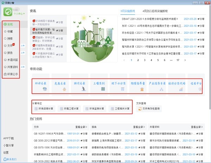Share the news item 环评师因个报告表
The height and width of the screenshot is (163, 211).
point(60,23)
